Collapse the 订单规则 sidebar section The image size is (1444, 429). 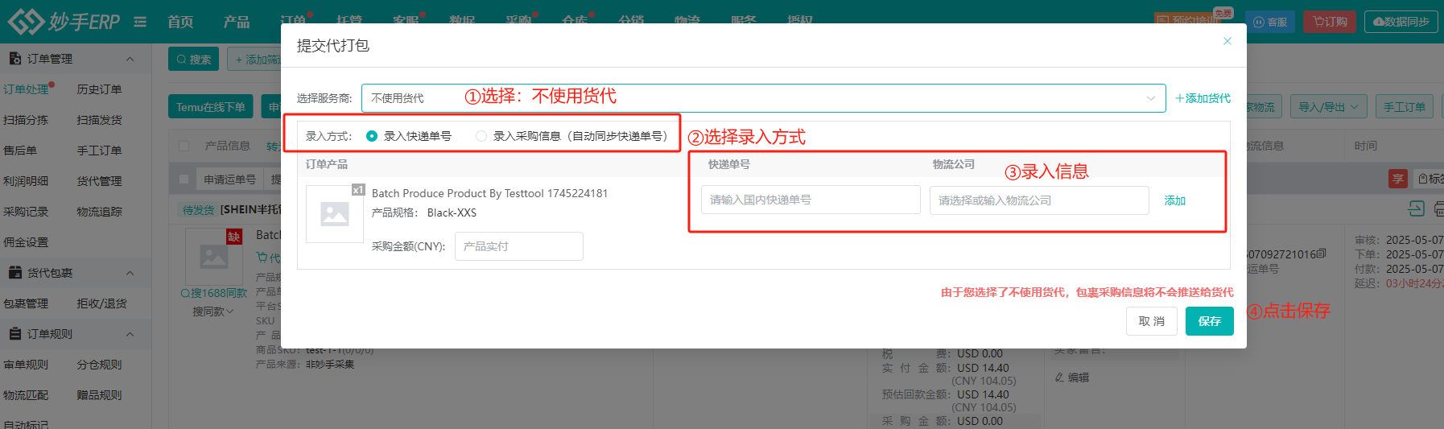[130, 334]
